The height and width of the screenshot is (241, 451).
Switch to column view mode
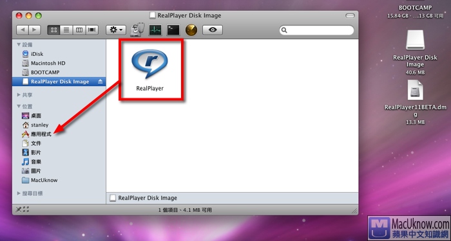(x=79, y=30)
